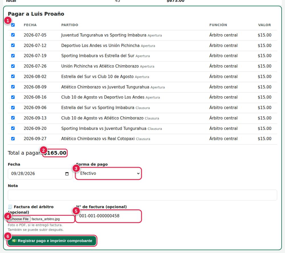
Task: Click the Registrar pago e imprimir comprobante button
Action: click(x=52, y=241)
